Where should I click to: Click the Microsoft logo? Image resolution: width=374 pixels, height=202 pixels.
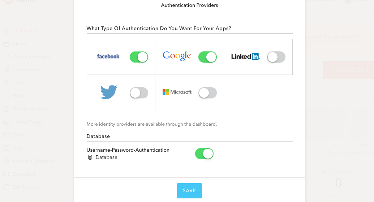[x=177, y=92]
